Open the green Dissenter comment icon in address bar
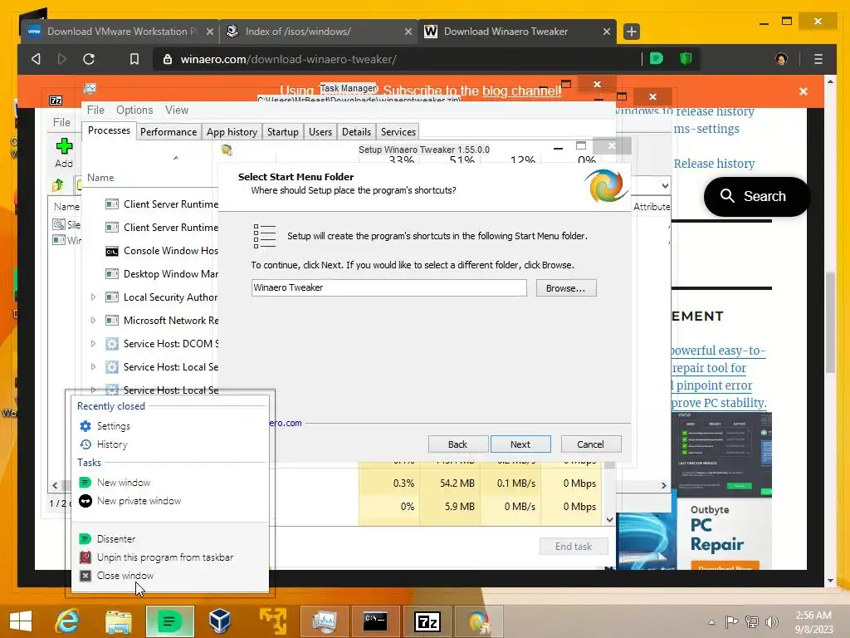The width and height of the screenshot is (850, 638). 657,59
